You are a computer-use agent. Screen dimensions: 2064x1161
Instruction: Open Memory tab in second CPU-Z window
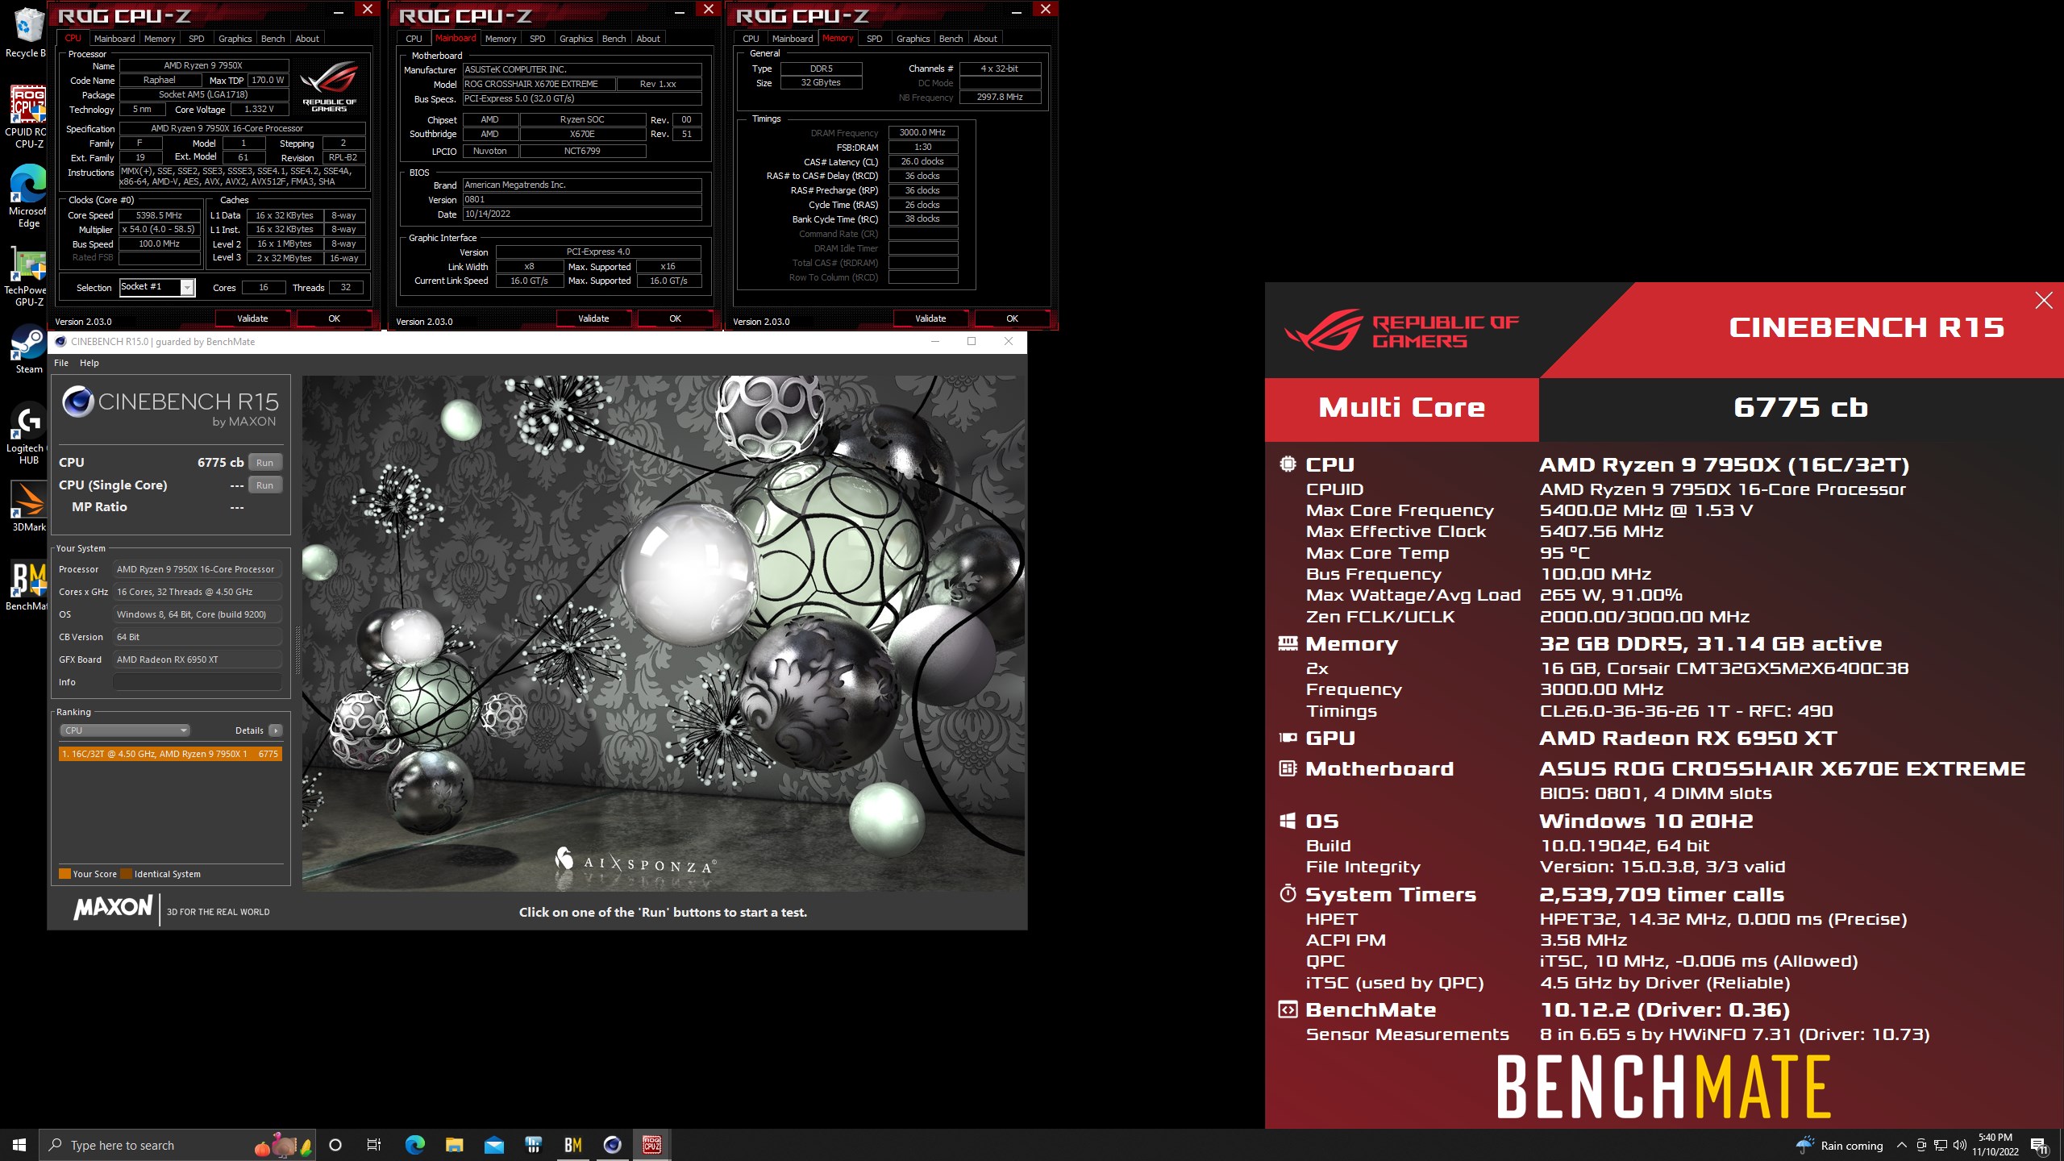pyautogui.click(x=501, y=38)
